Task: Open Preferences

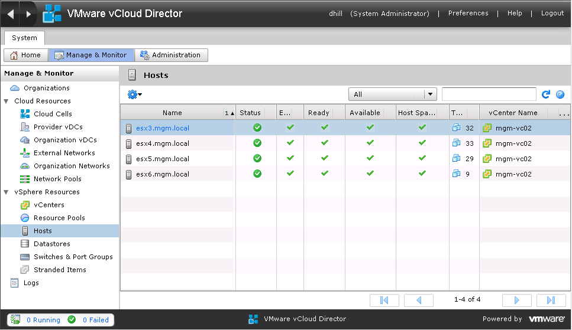Action: [468, 13]
